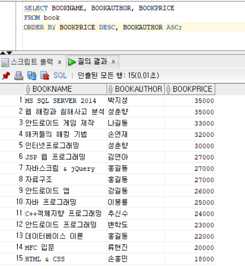Select the author cell '나길동'
Viewport: 245px width, 269px height.
tap(136, 123)
